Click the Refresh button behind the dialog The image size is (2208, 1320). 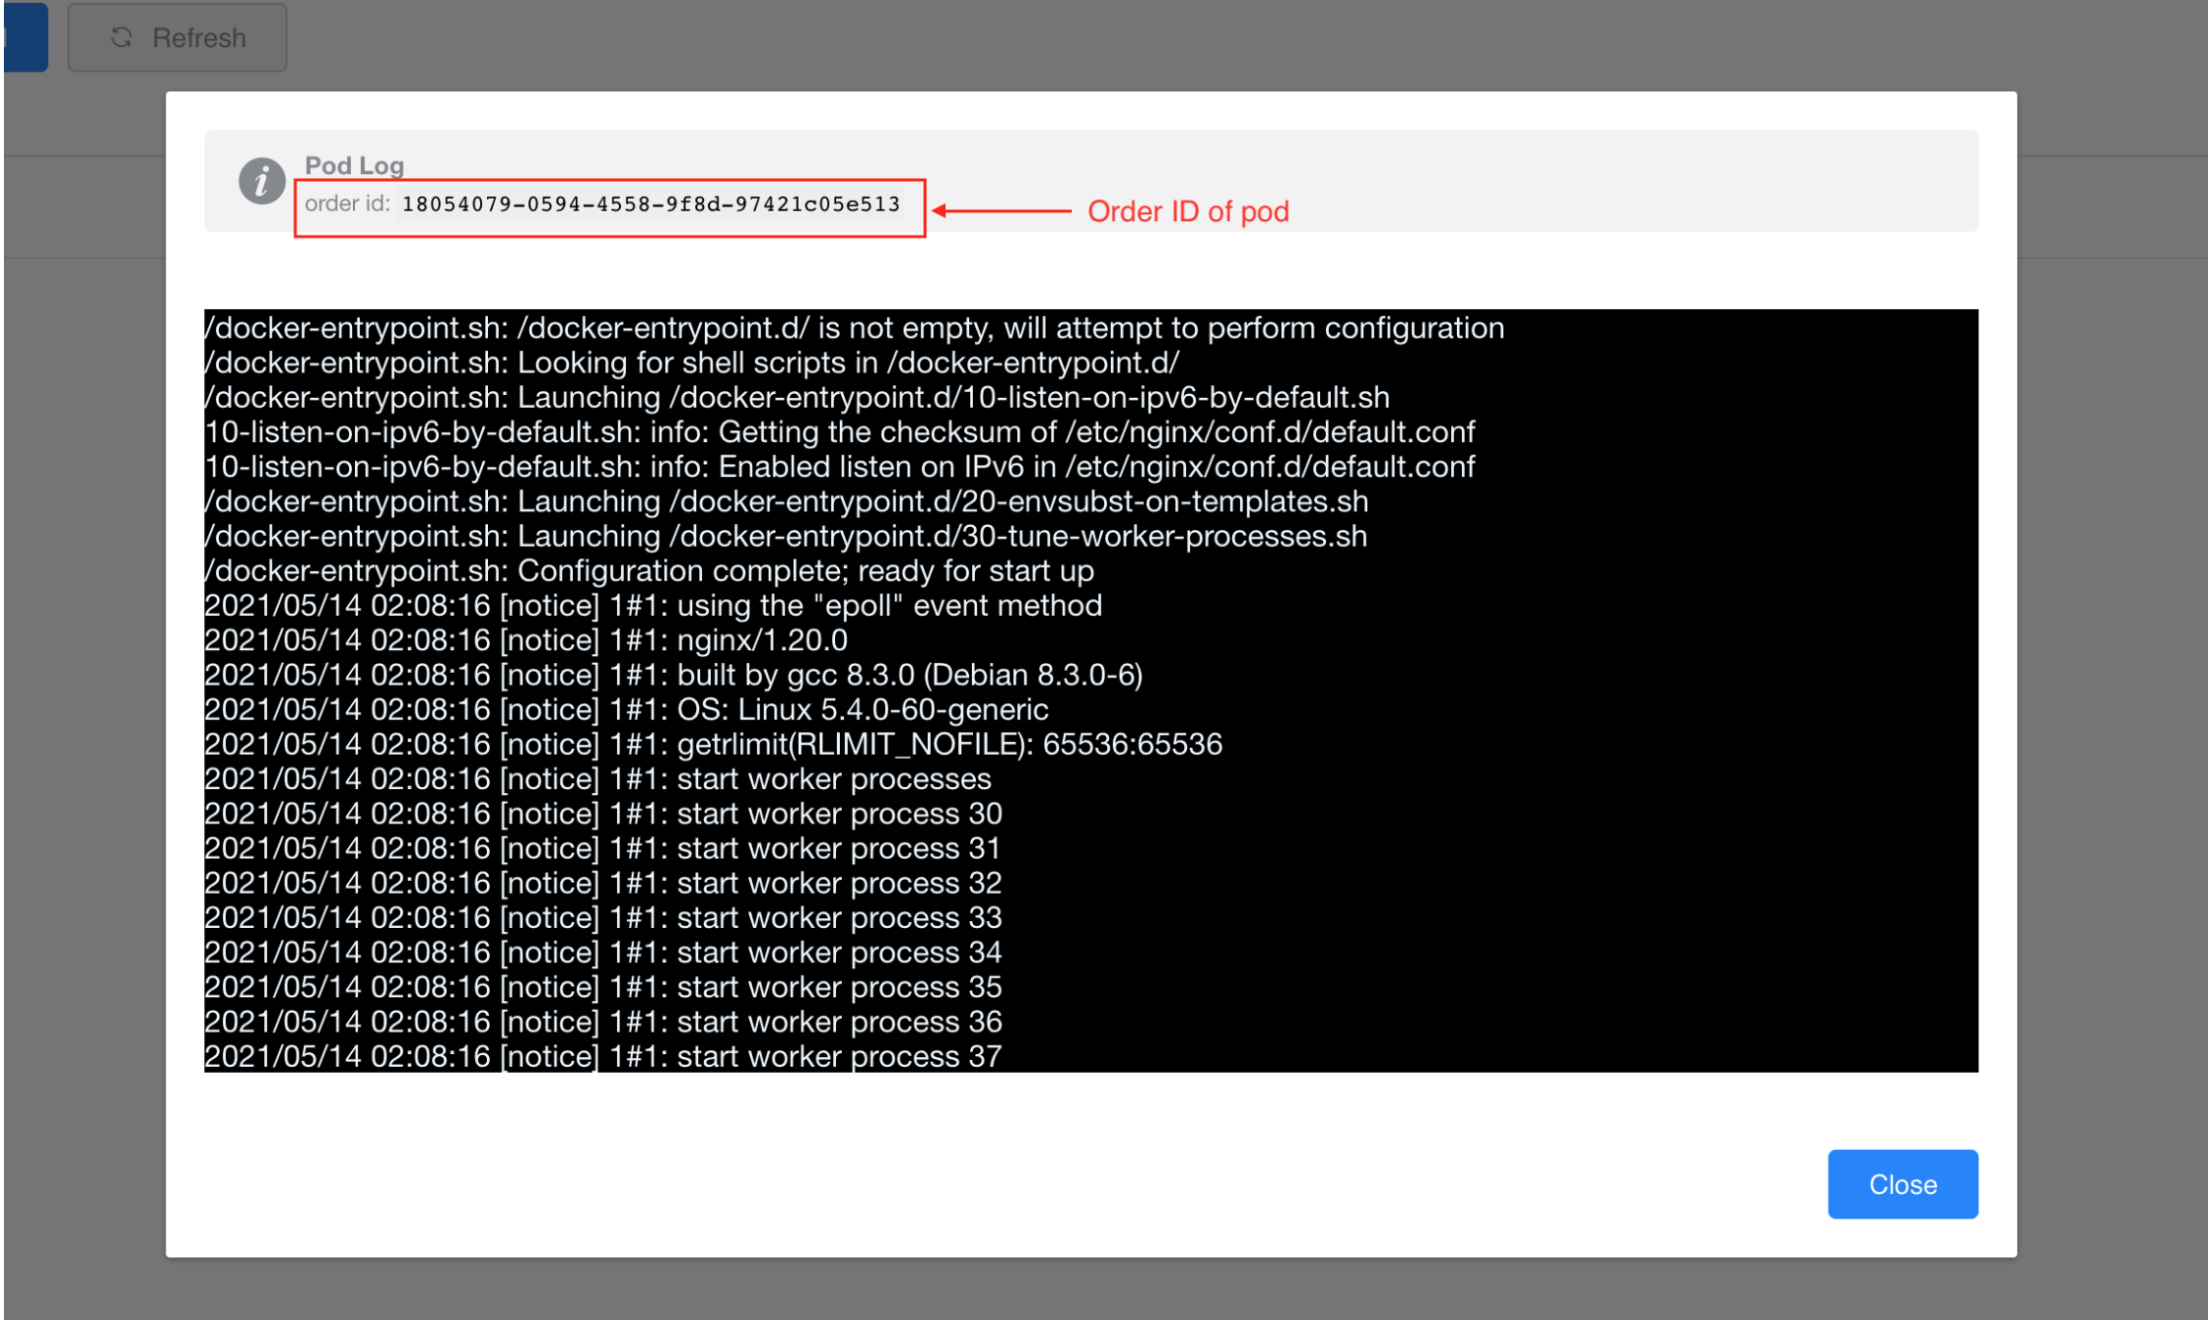coord(177,37)
